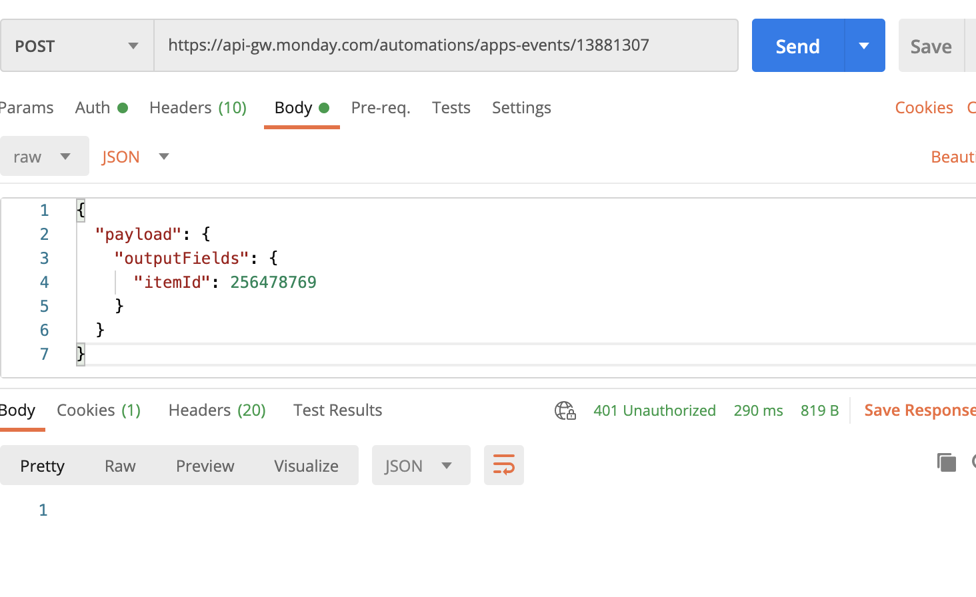This screenshot has height=597, width=976.
Task: Select Raw response view
Action: pos(120,466)
